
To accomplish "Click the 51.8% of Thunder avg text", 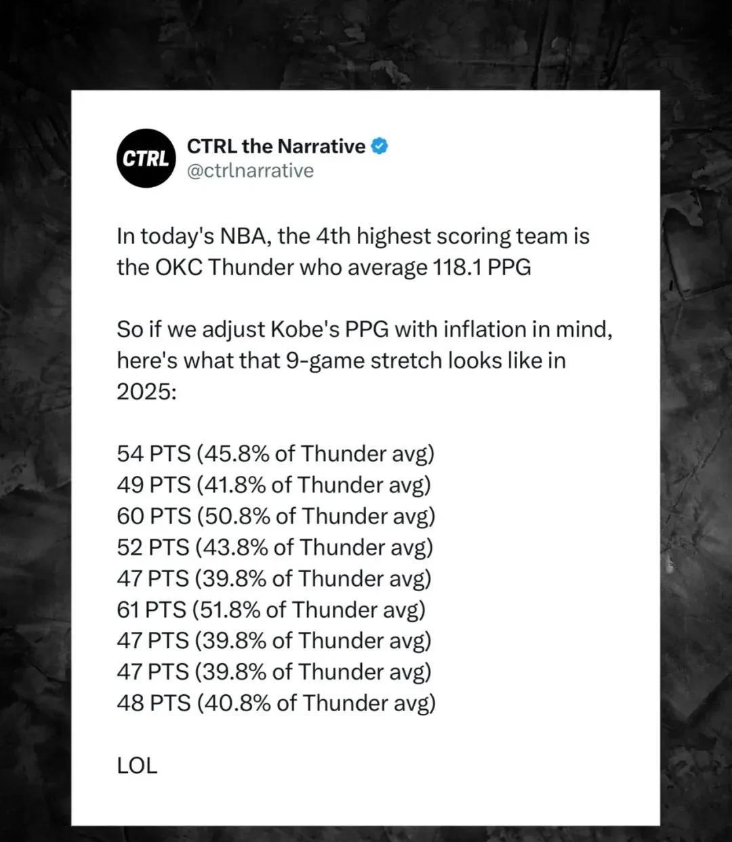I will click(x=309, y=609).
